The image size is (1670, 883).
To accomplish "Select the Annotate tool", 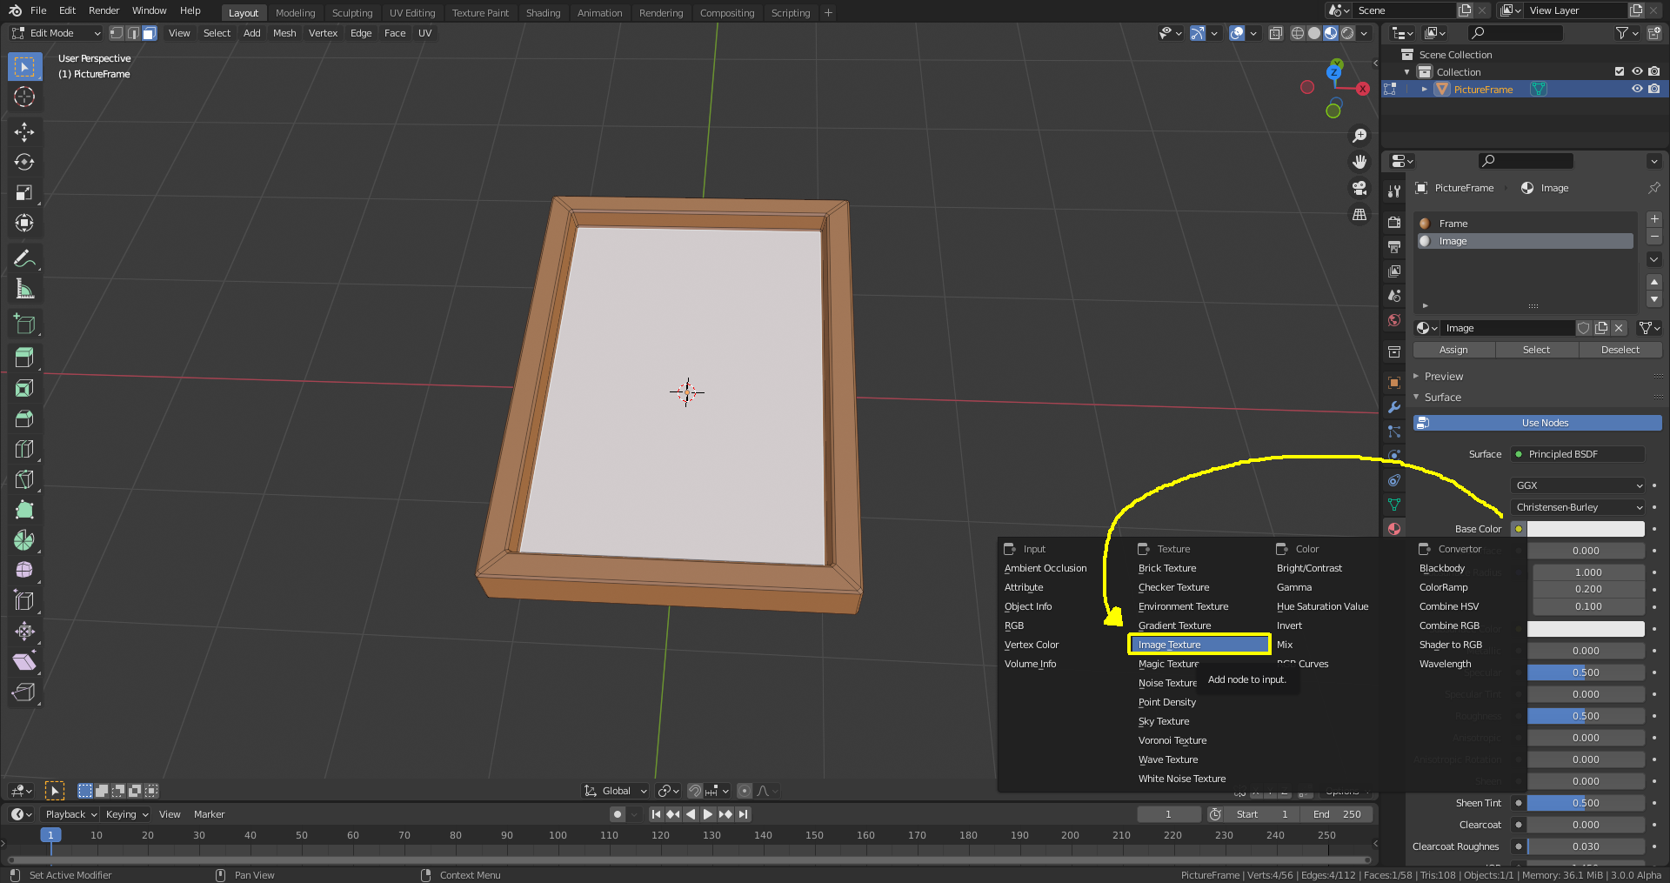I will [x=23, y=258].
